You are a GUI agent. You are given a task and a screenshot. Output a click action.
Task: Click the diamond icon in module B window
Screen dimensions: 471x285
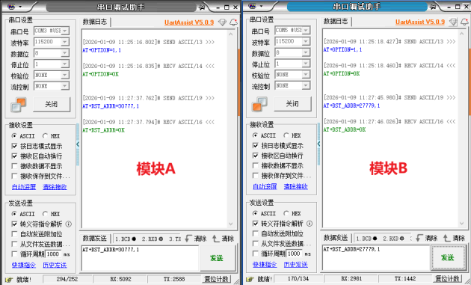point(453,22)
